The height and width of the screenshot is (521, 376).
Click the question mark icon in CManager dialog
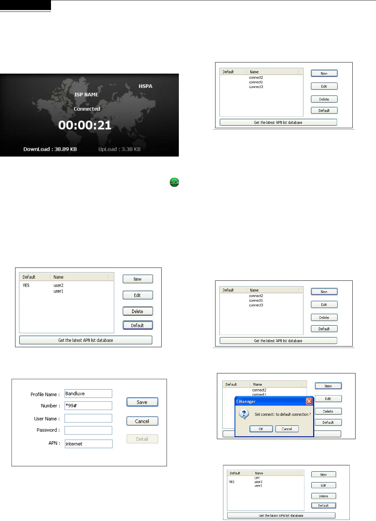244,414
